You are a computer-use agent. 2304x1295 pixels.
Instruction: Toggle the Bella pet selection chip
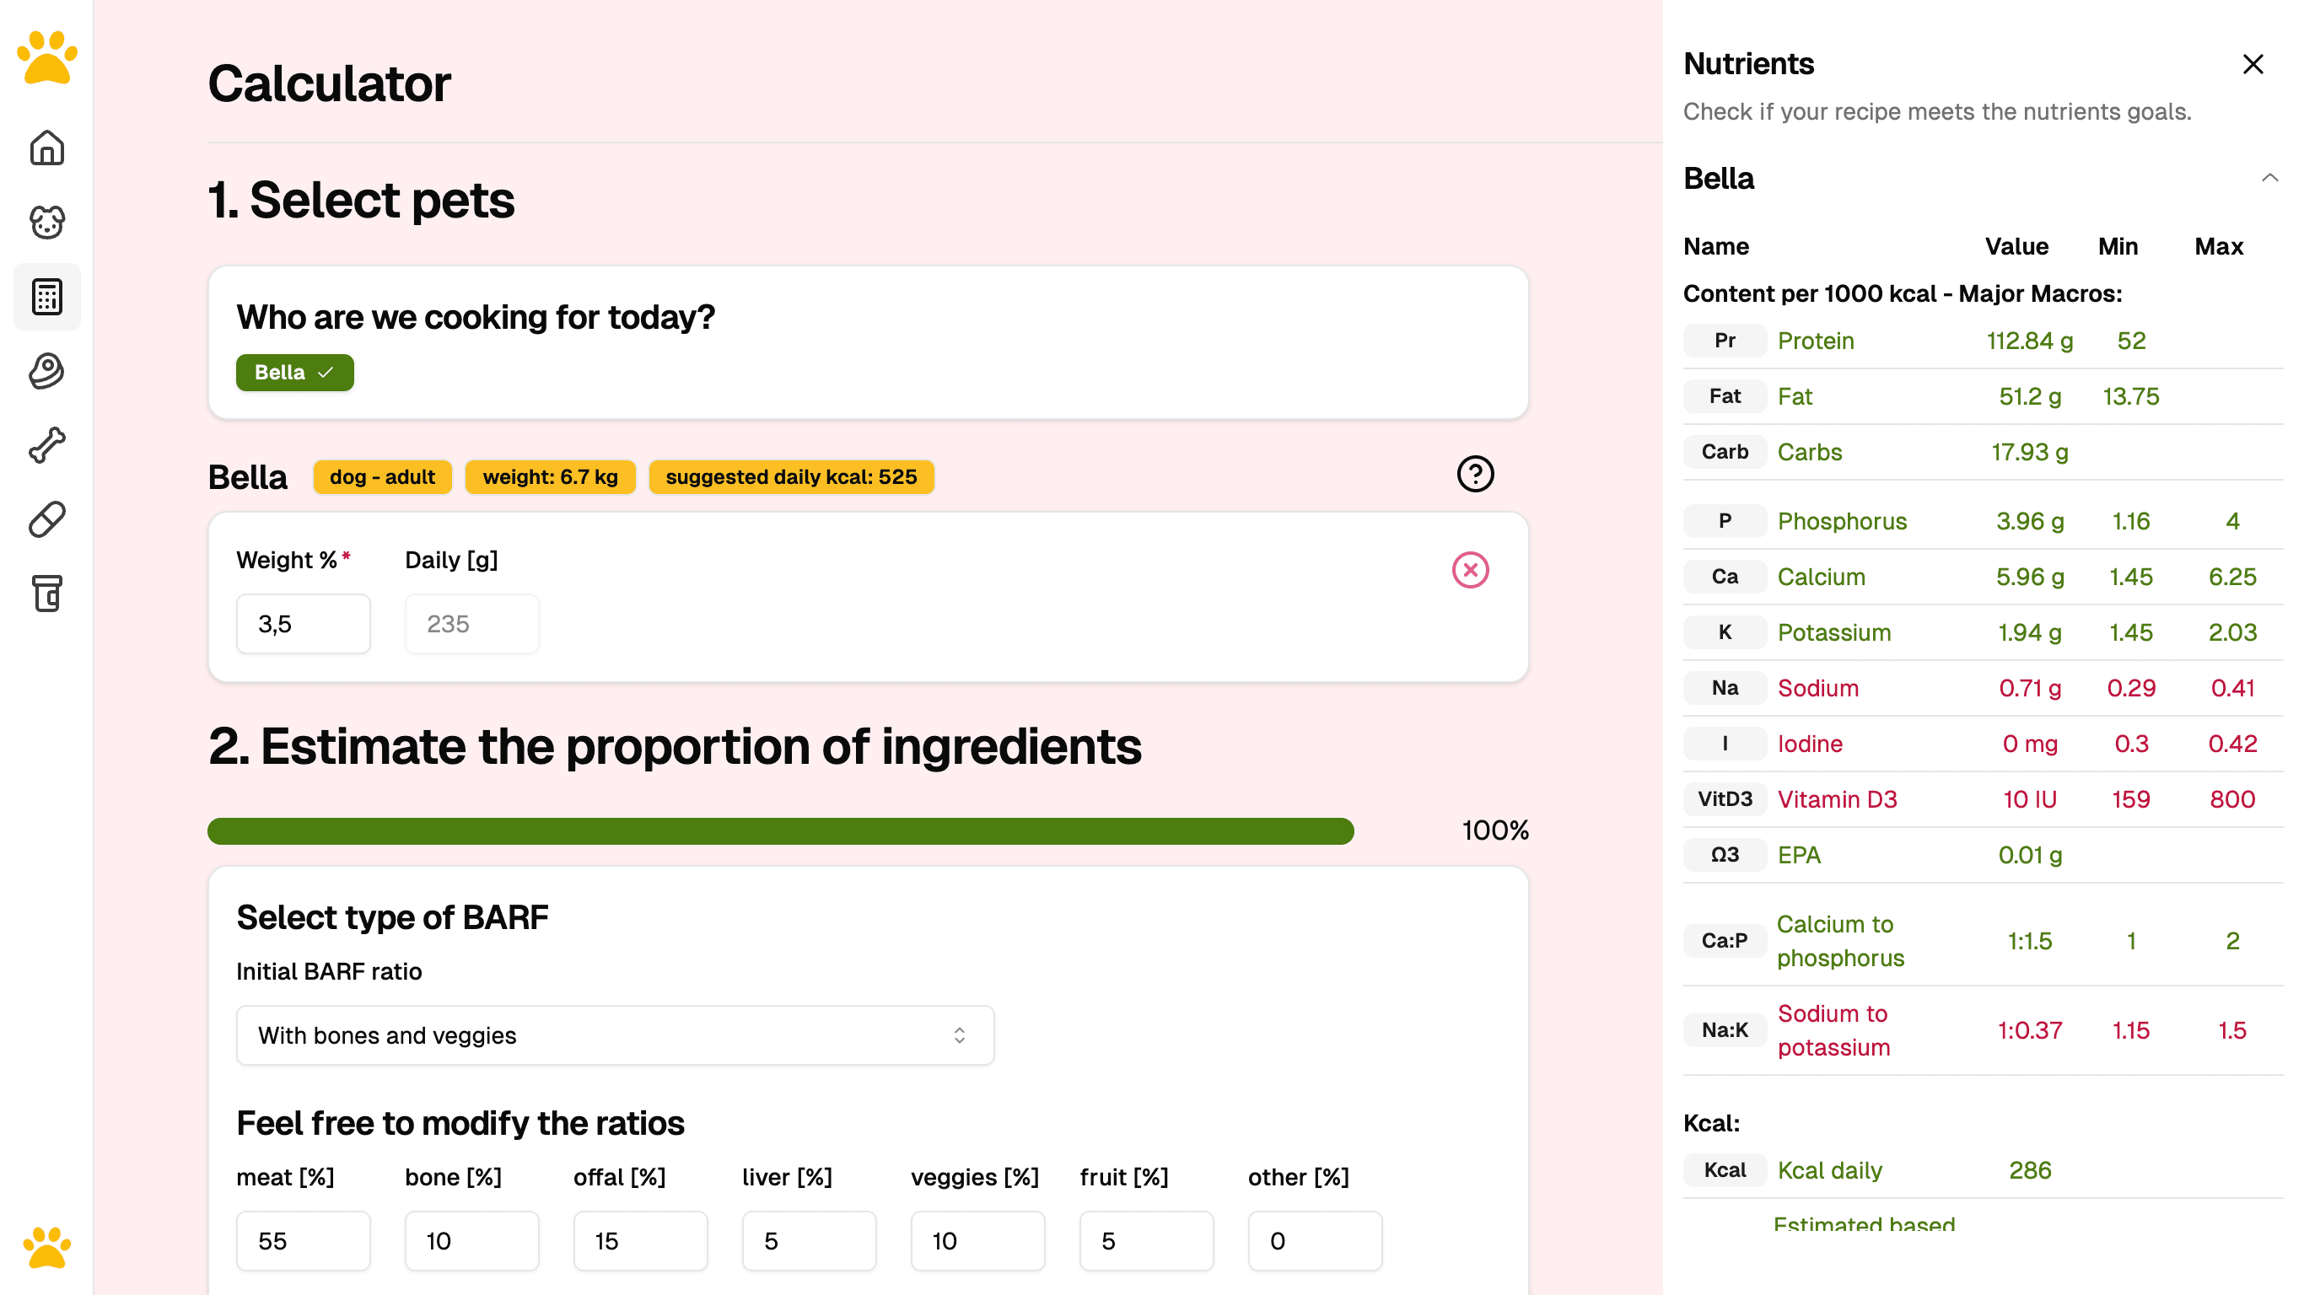[294, 373]
